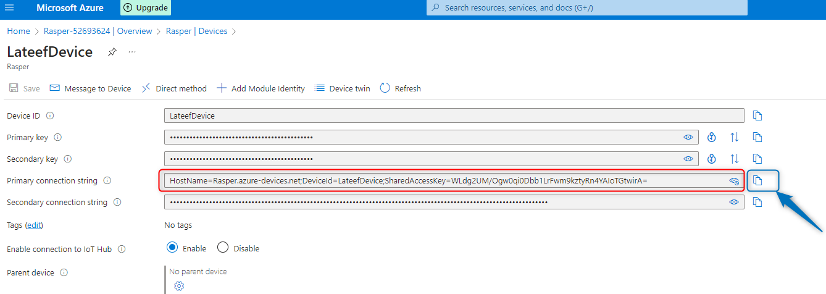Image resolution: width=826 pixels, height=294 pixels.
Task: Reveal the Secondary connection string value
Action: [734, 202]
